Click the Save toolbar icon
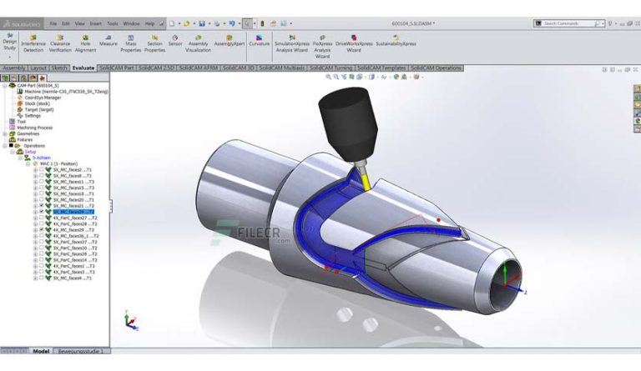641x371 pixels. [x=202, y=23]
